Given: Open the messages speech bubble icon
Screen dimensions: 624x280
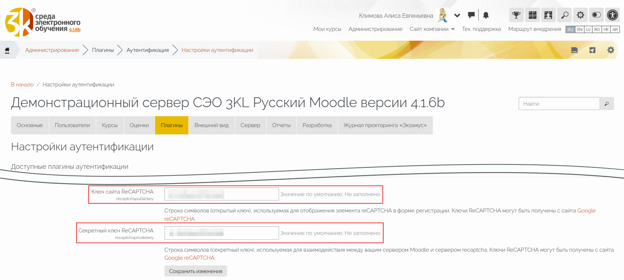Looking at the screenshot, I should (471, 15).
